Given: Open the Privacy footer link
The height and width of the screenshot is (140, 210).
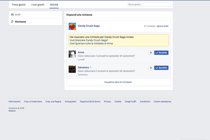Looking at the screenshot, I should pyautogui.click(x=107, y=102).
